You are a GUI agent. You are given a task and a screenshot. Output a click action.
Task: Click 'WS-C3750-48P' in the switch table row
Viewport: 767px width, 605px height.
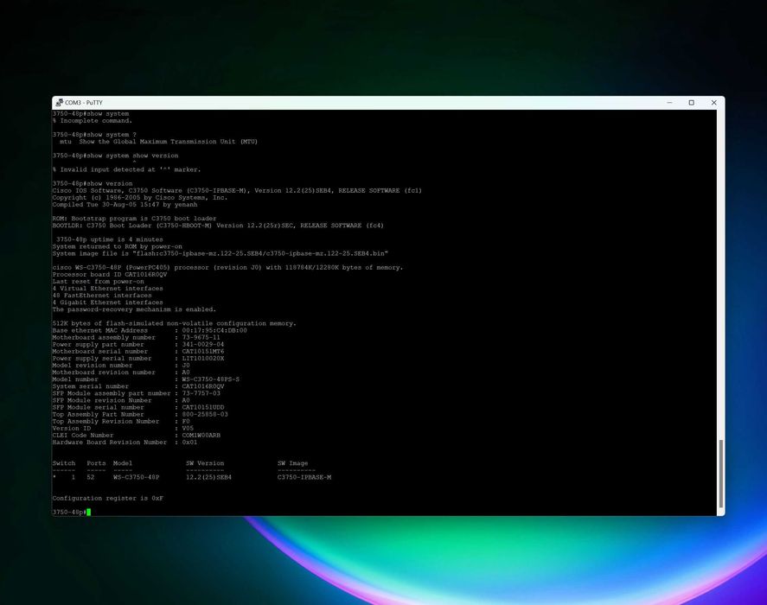click(x=136, y=477)
